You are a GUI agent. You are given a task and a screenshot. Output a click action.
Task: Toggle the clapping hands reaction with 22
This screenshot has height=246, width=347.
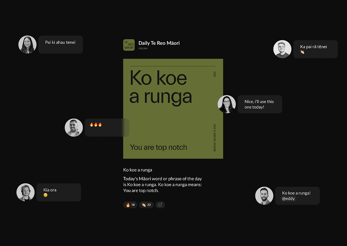[x=146, y=205]
